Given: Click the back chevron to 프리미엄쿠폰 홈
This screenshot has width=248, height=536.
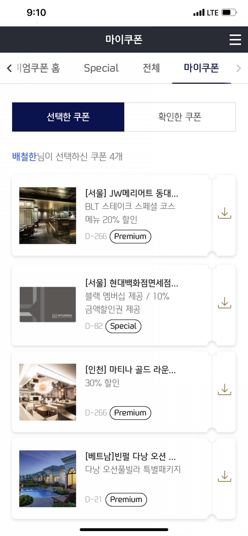Looking at the screenshot, I should point(9,68).
